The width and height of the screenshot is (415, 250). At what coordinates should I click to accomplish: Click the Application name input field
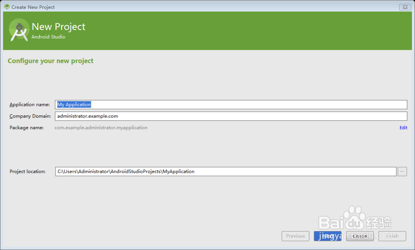click(231, 105)
